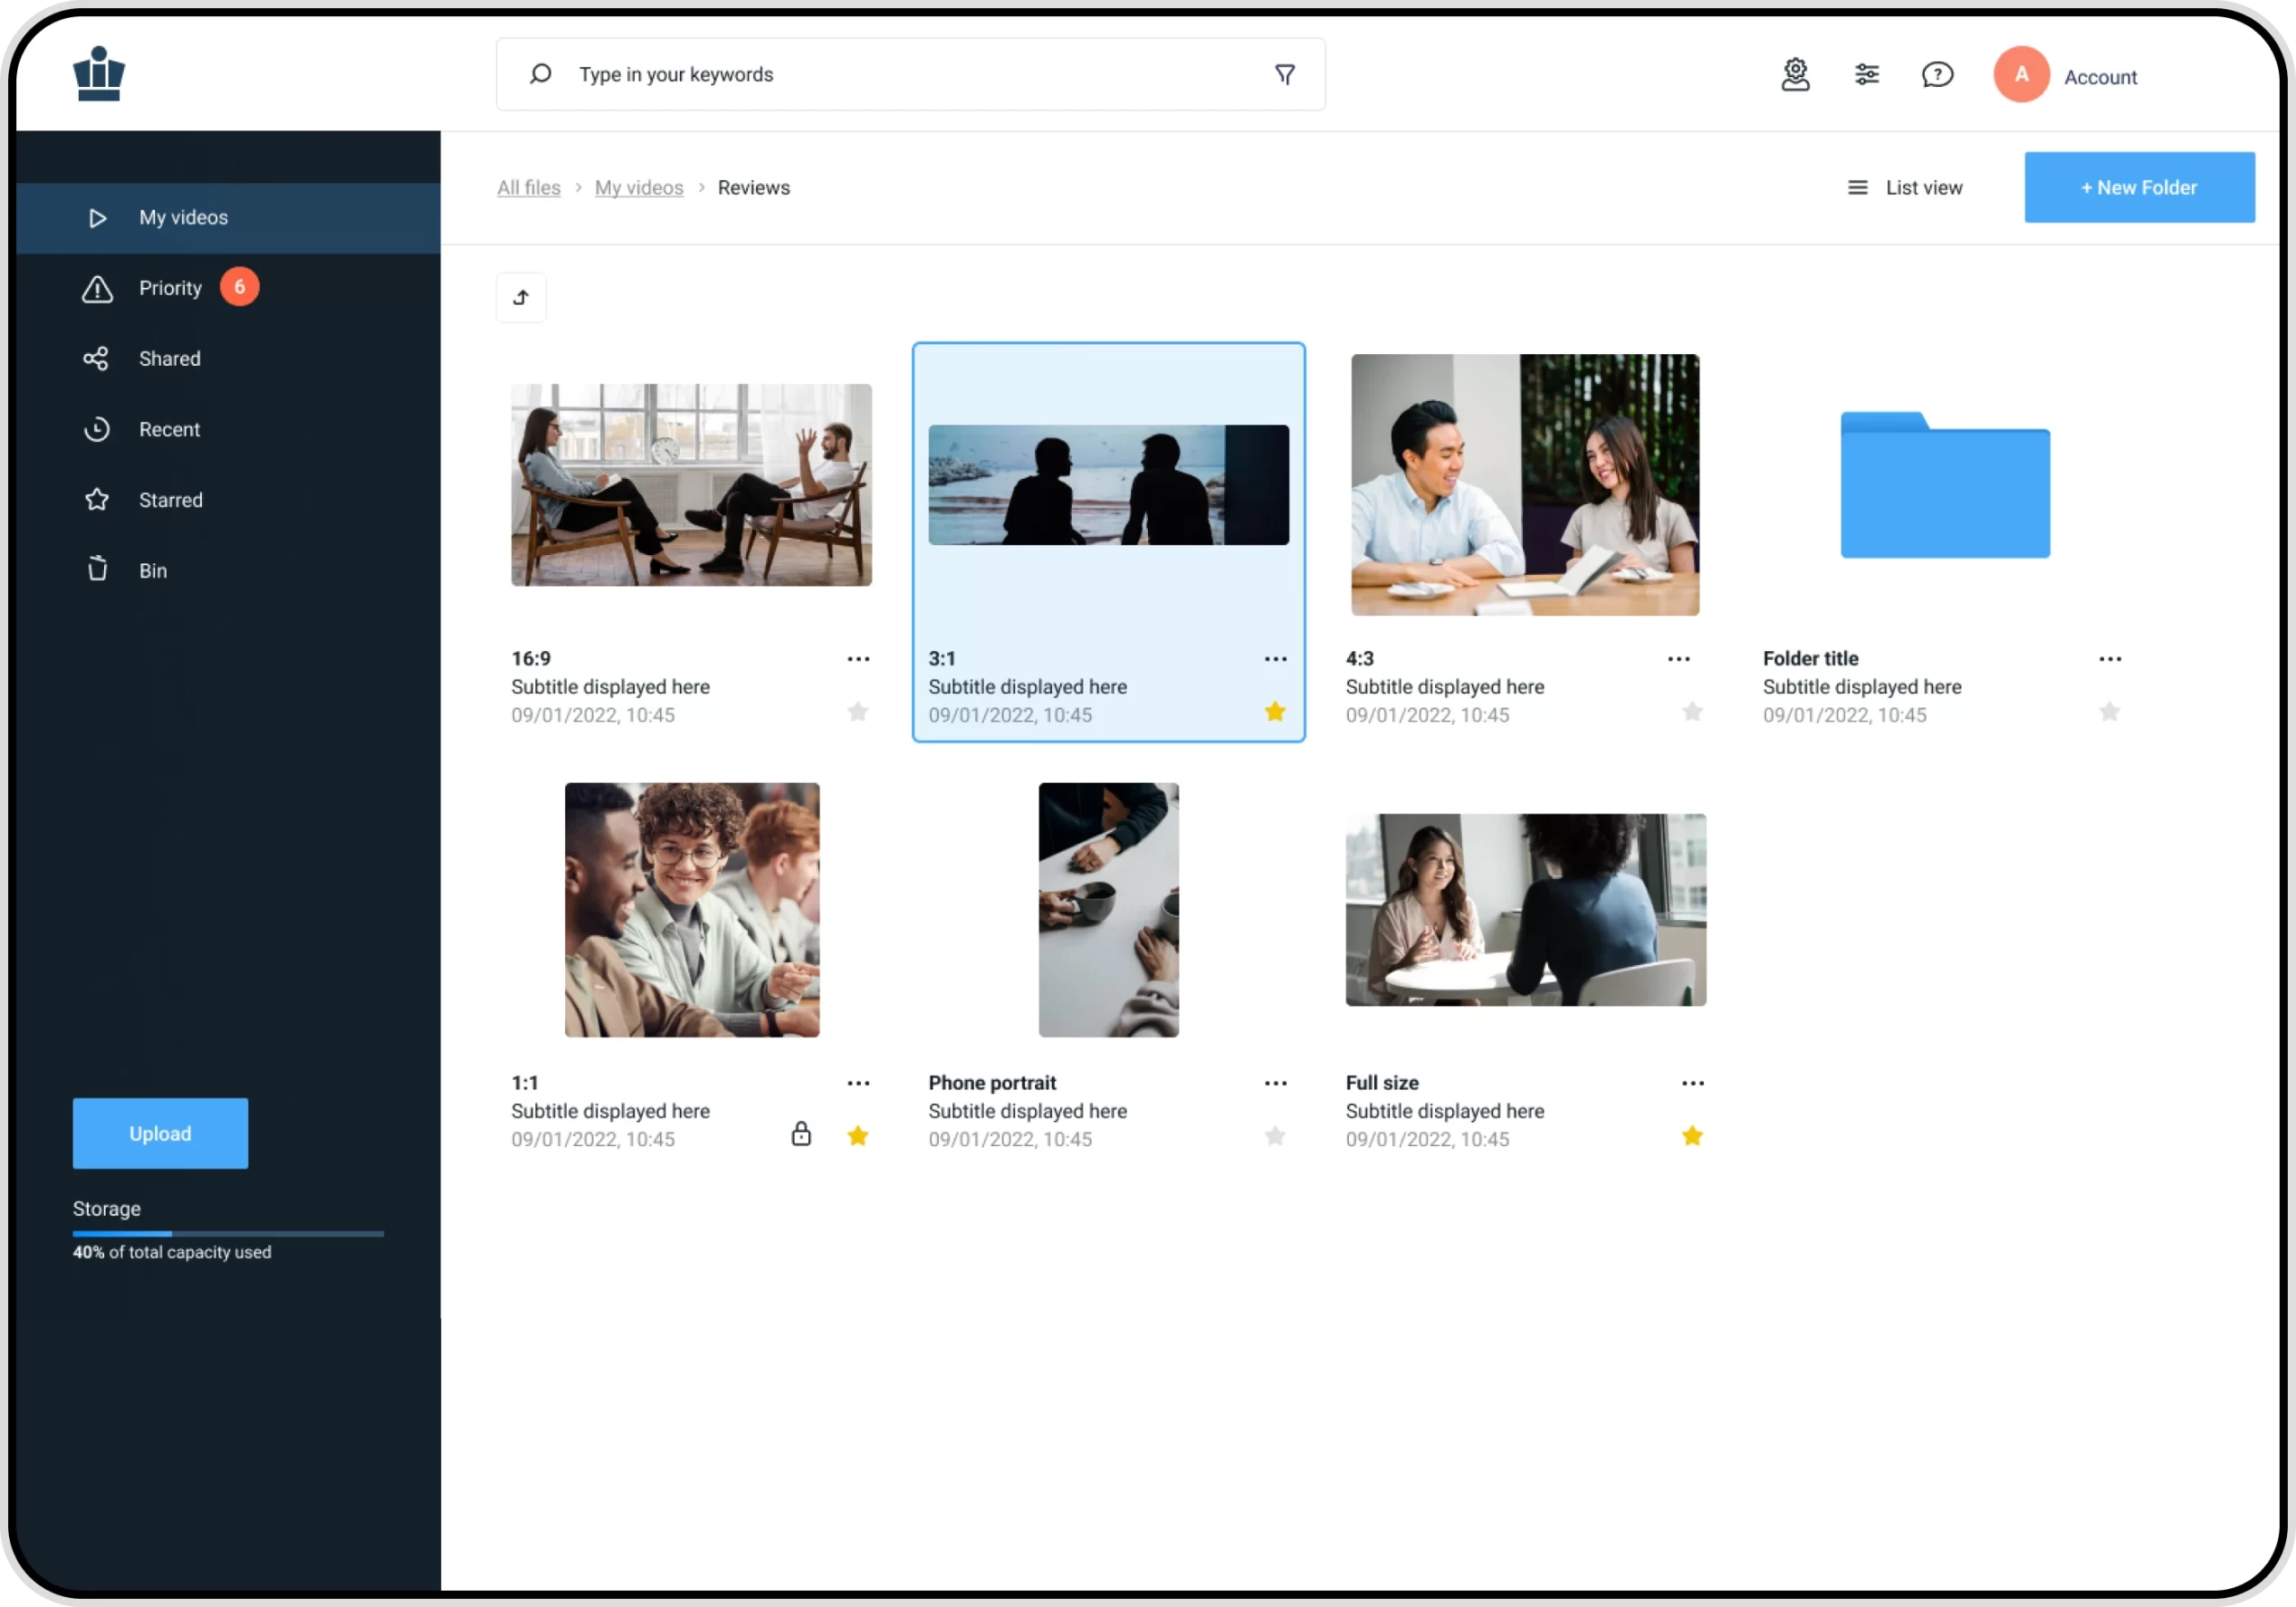Open the sliders settings icon in header

1866,75
